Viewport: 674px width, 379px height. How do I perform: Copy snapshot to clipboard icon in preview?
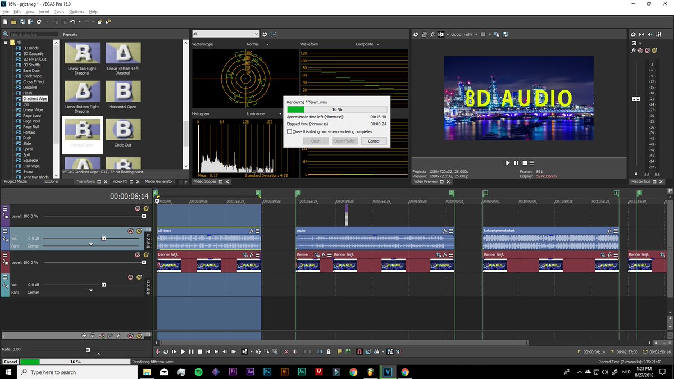[498, 34]
